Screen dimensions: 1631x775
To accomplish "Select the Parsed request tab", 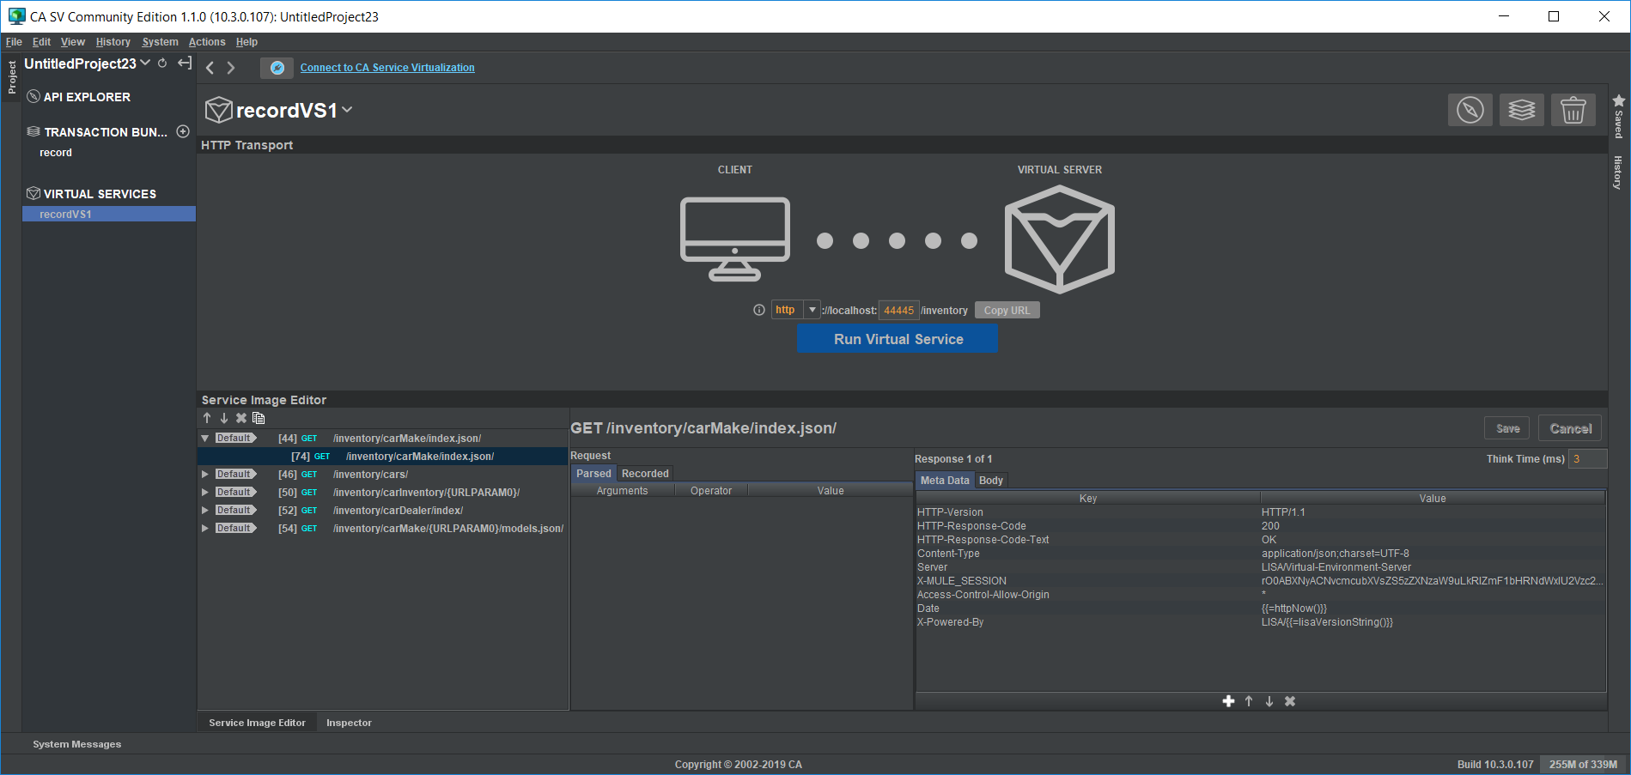I will tap(593, 473).
